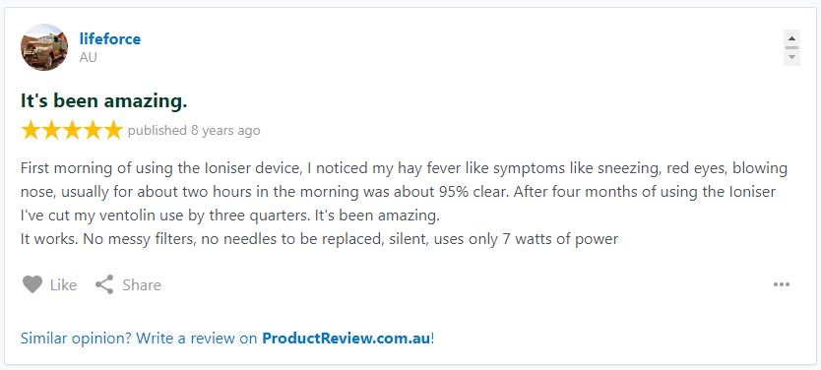Click the "It's been amazing." review title
This screenshot has width=821, height=370.
tap(103, 101)
